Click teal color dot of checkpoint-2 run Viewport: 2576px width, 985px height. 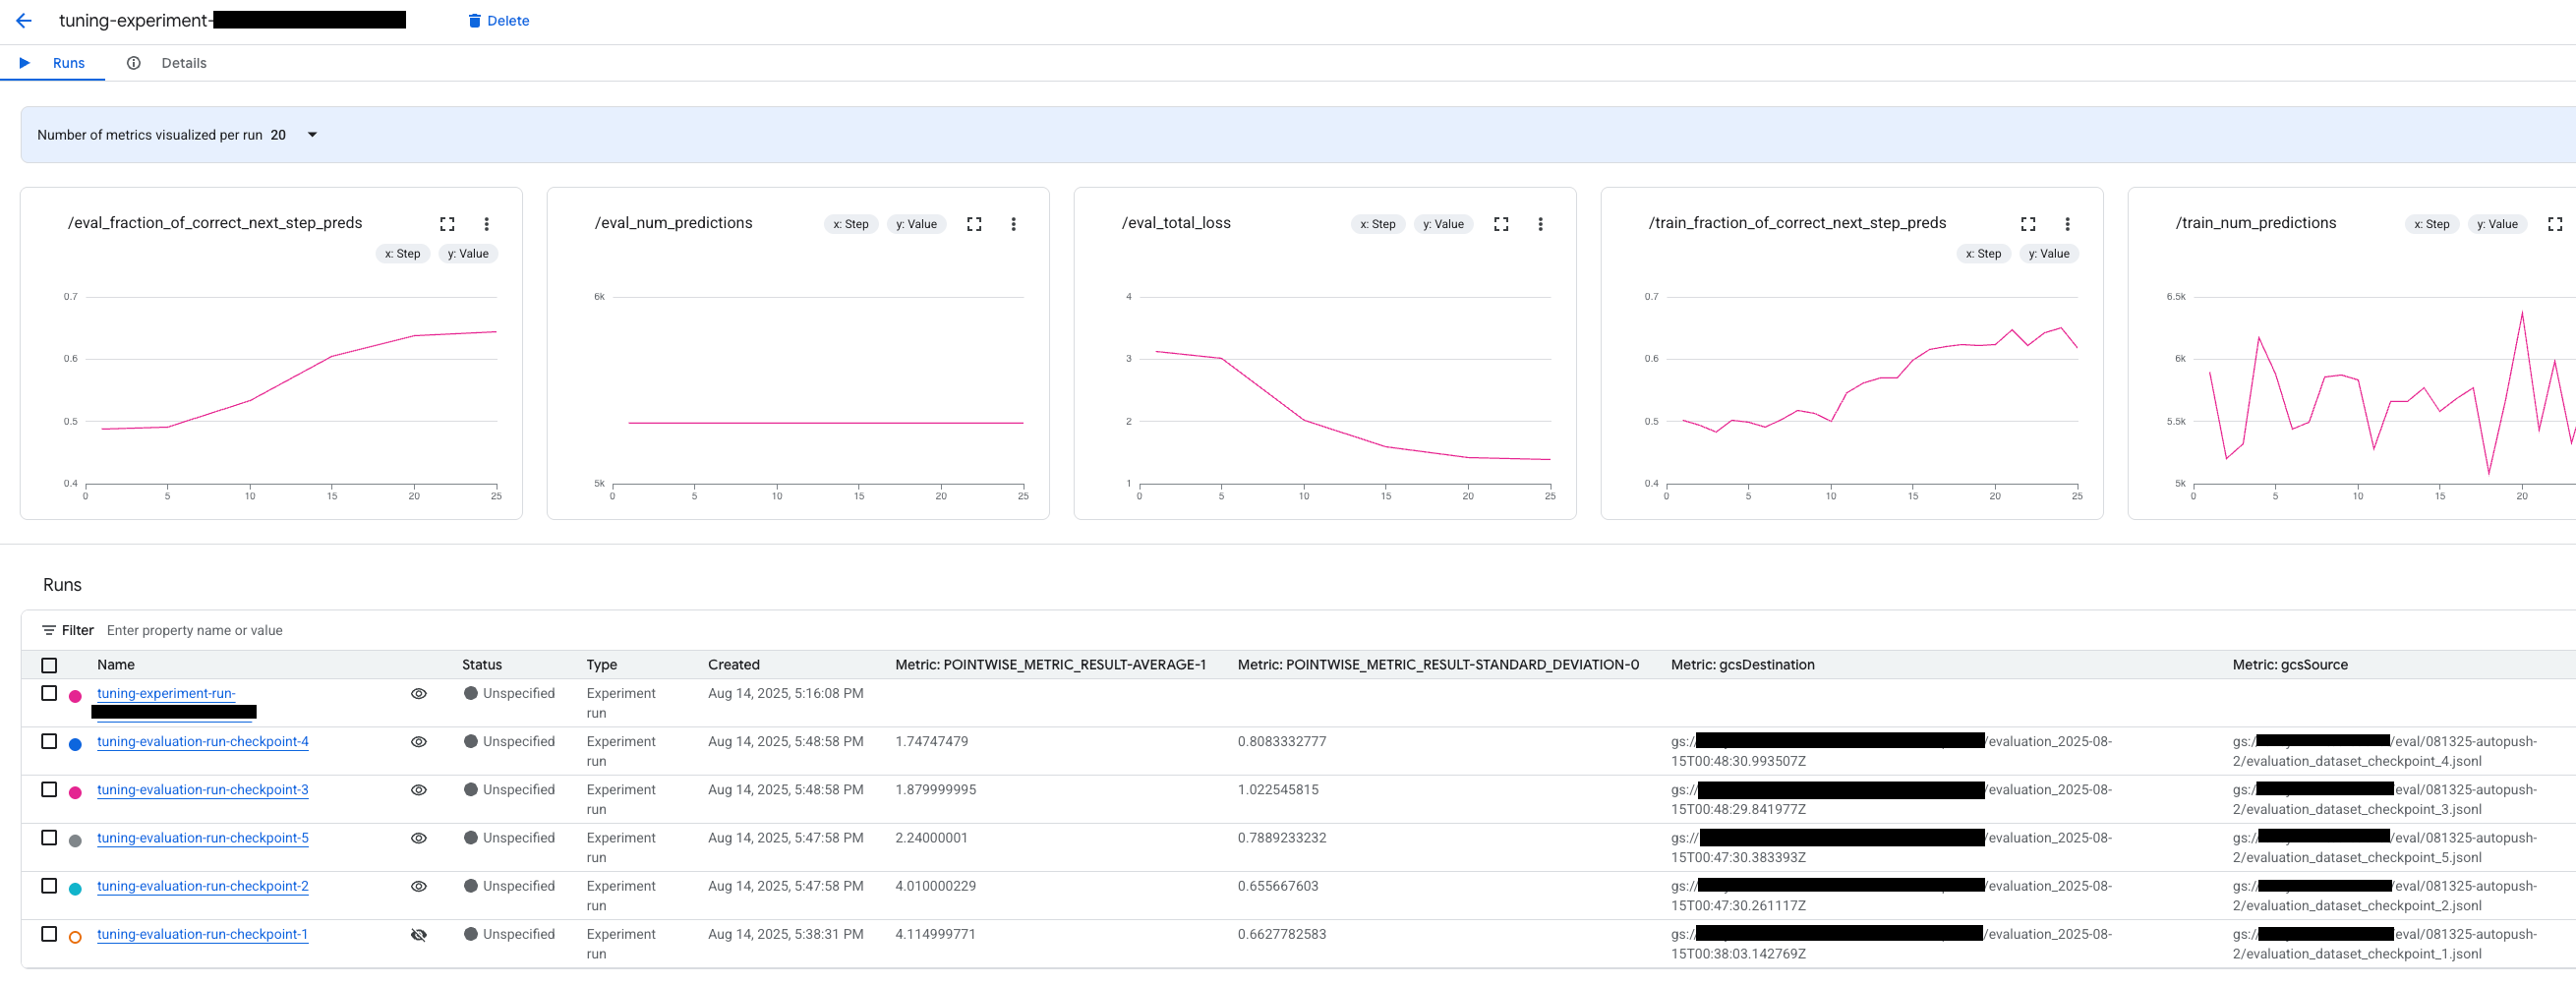coord(75,889)
